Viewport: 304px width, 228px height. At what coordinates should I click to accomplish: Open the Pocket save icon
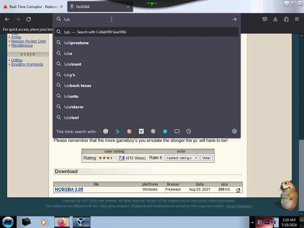point(265,19)
